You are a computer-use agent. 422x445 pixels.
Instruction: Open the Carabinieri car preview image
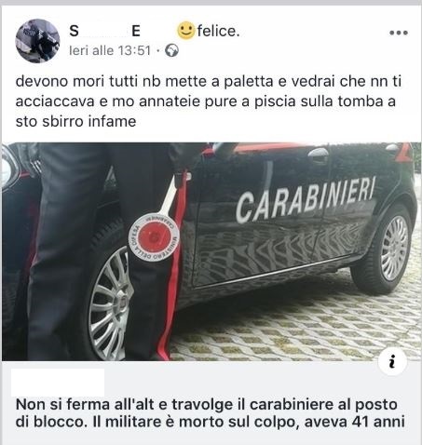(x=211, y=251)
